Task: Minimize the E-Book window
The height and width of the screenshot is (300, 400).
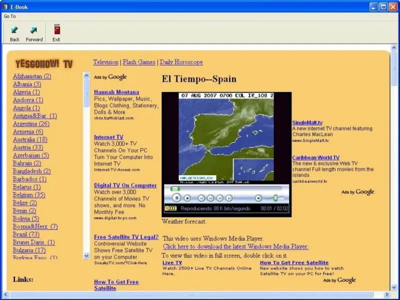Action: [x=373, y=7]
